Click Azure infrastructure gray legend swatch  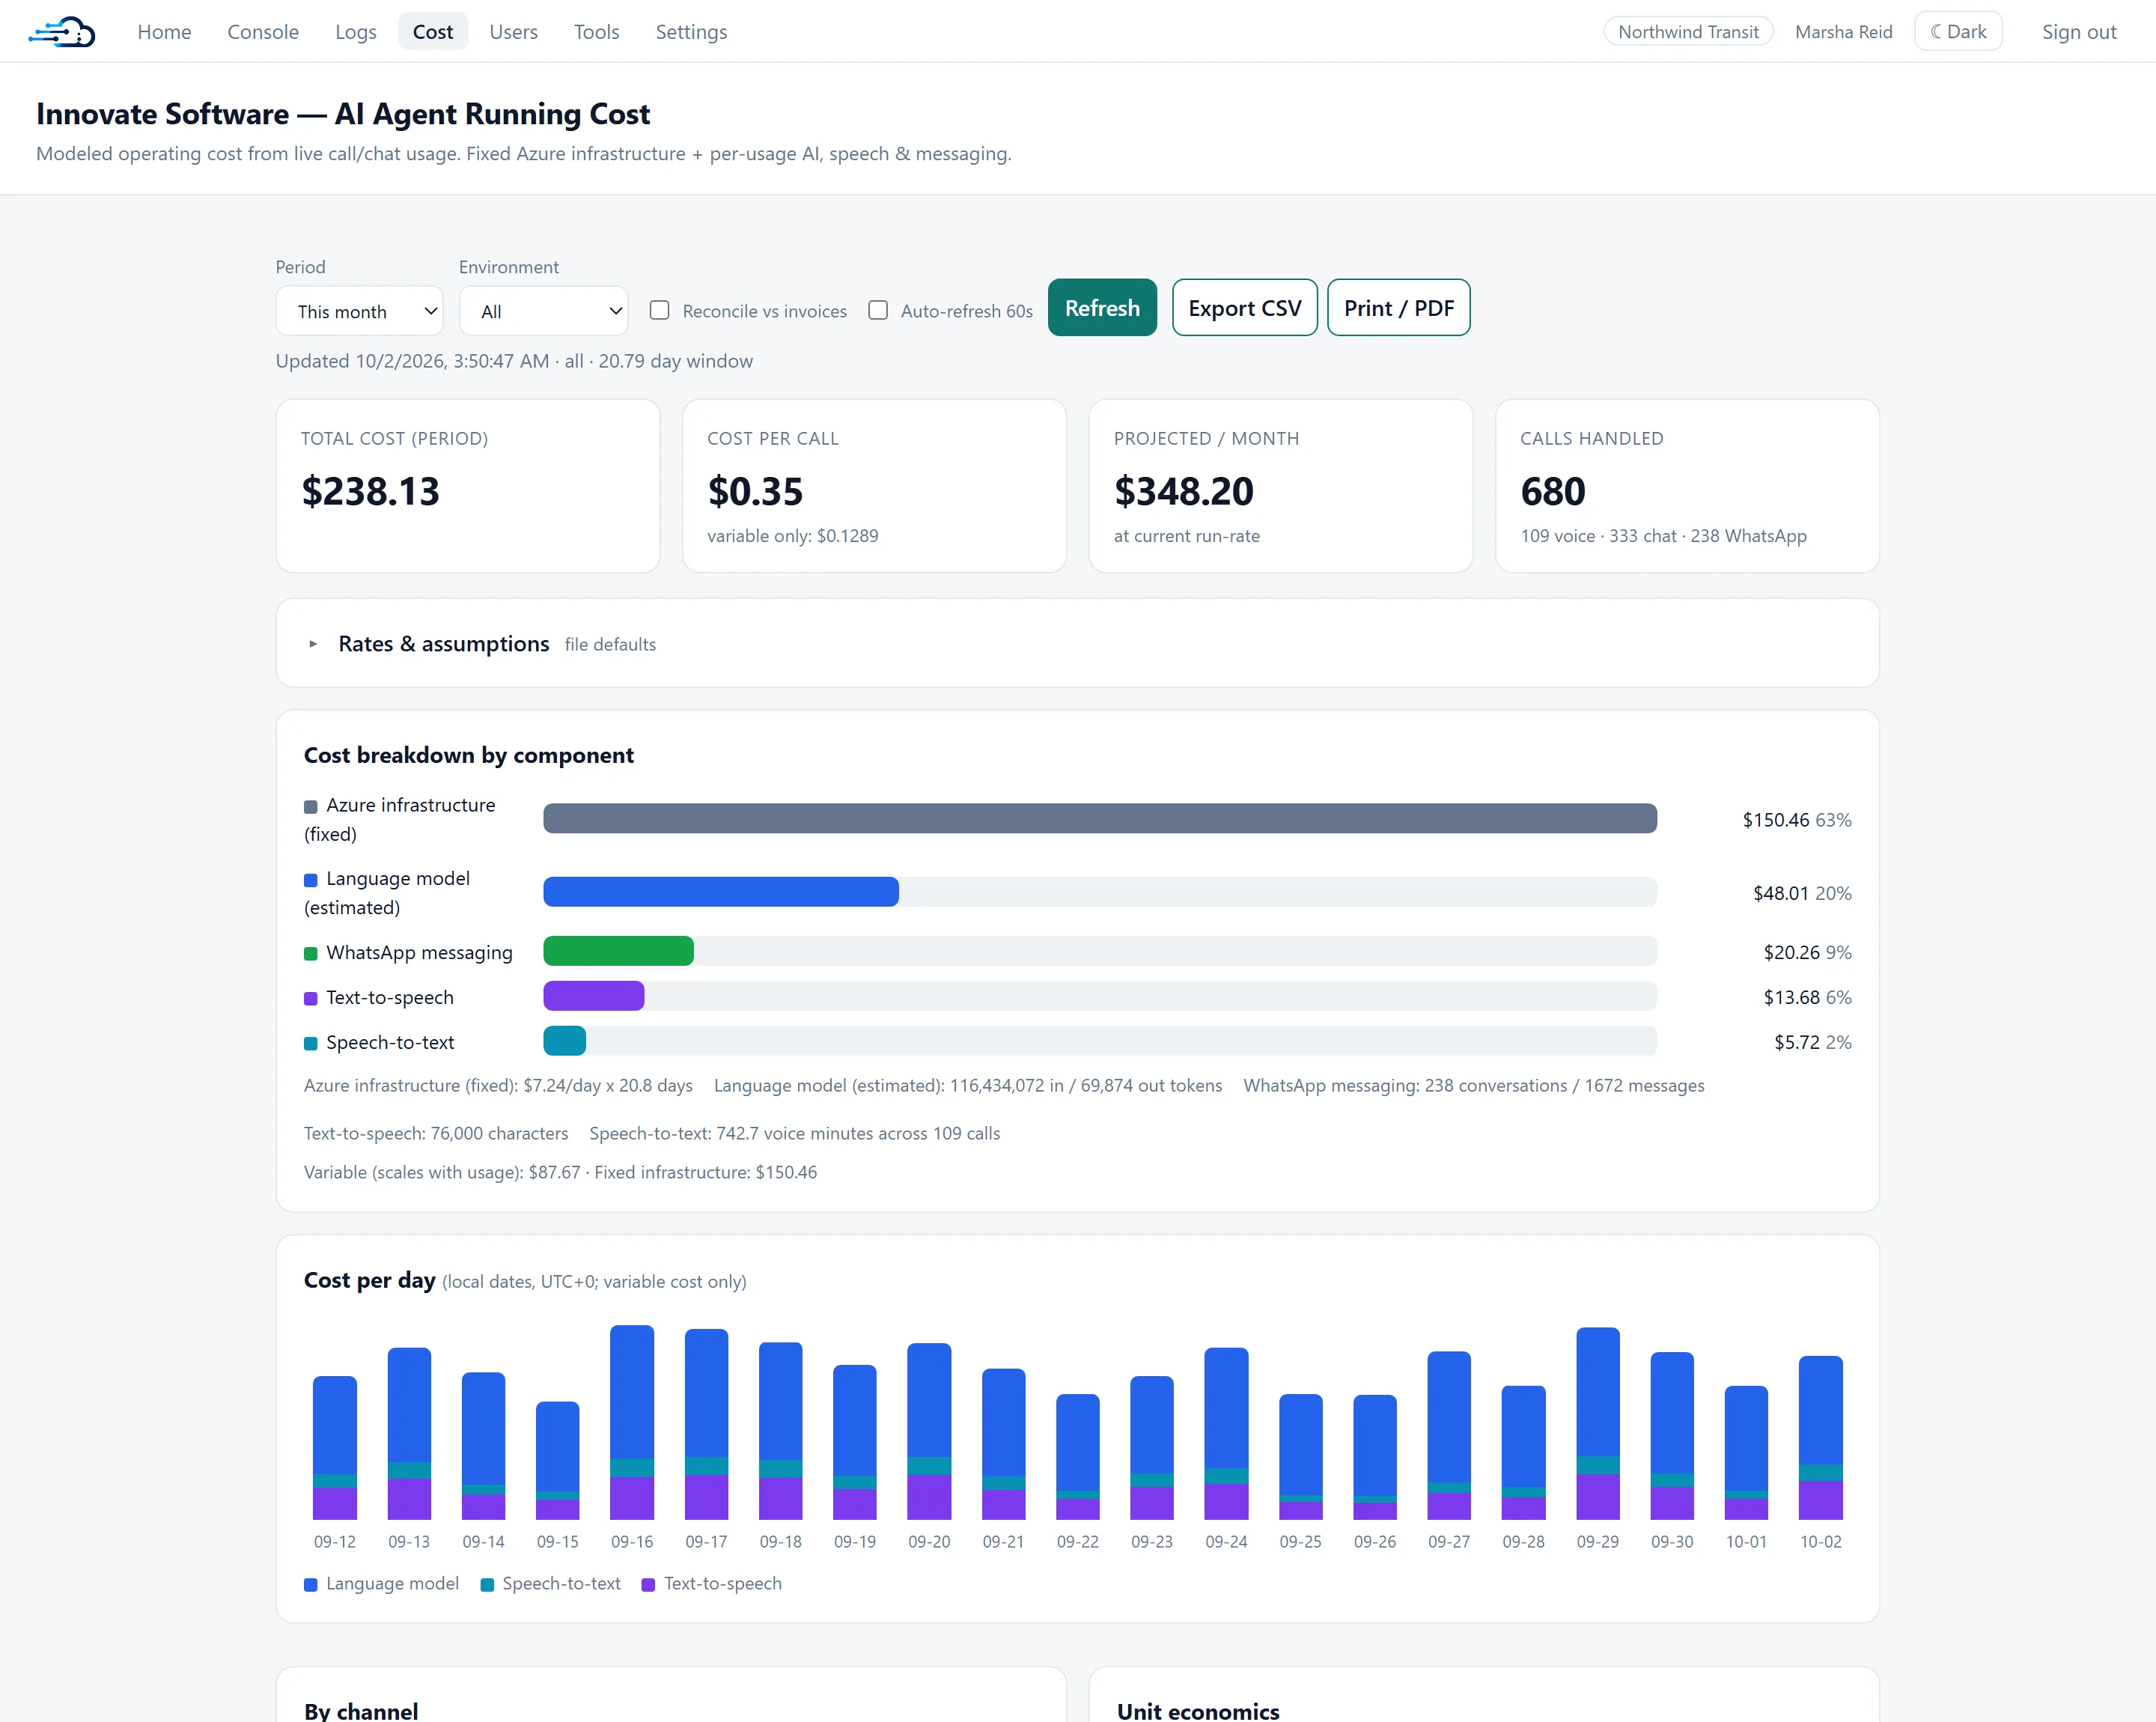coord(311,807)
